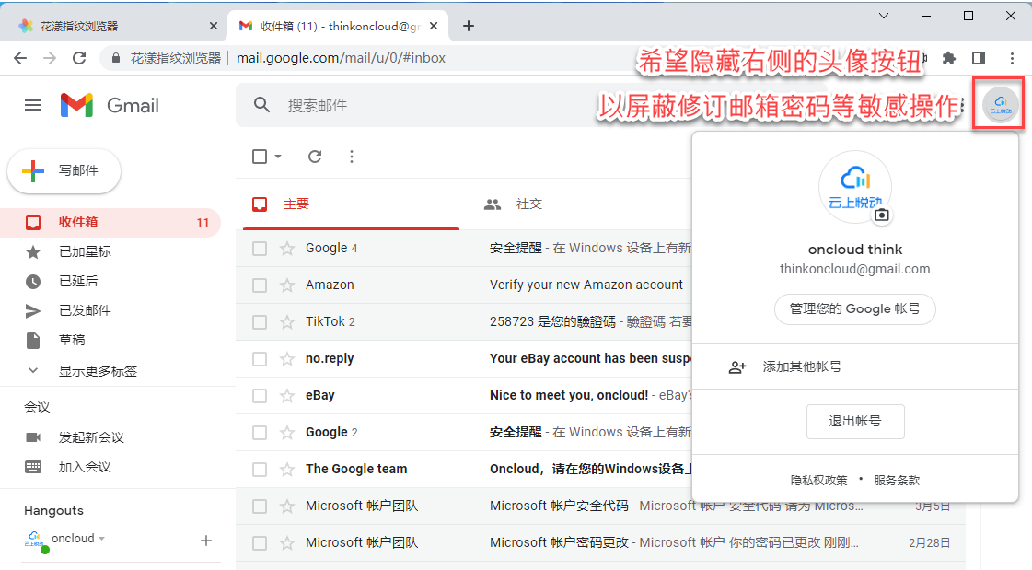The width and height of the screenshot is (1032, 570).
Task: Click the thinkoncloud@gmail.com address text
Action: pos(855,269)
